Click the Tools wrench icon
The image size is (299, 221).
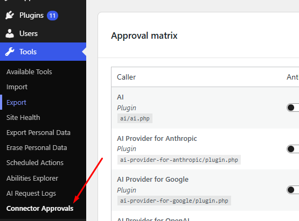click(x=10, y=52)
